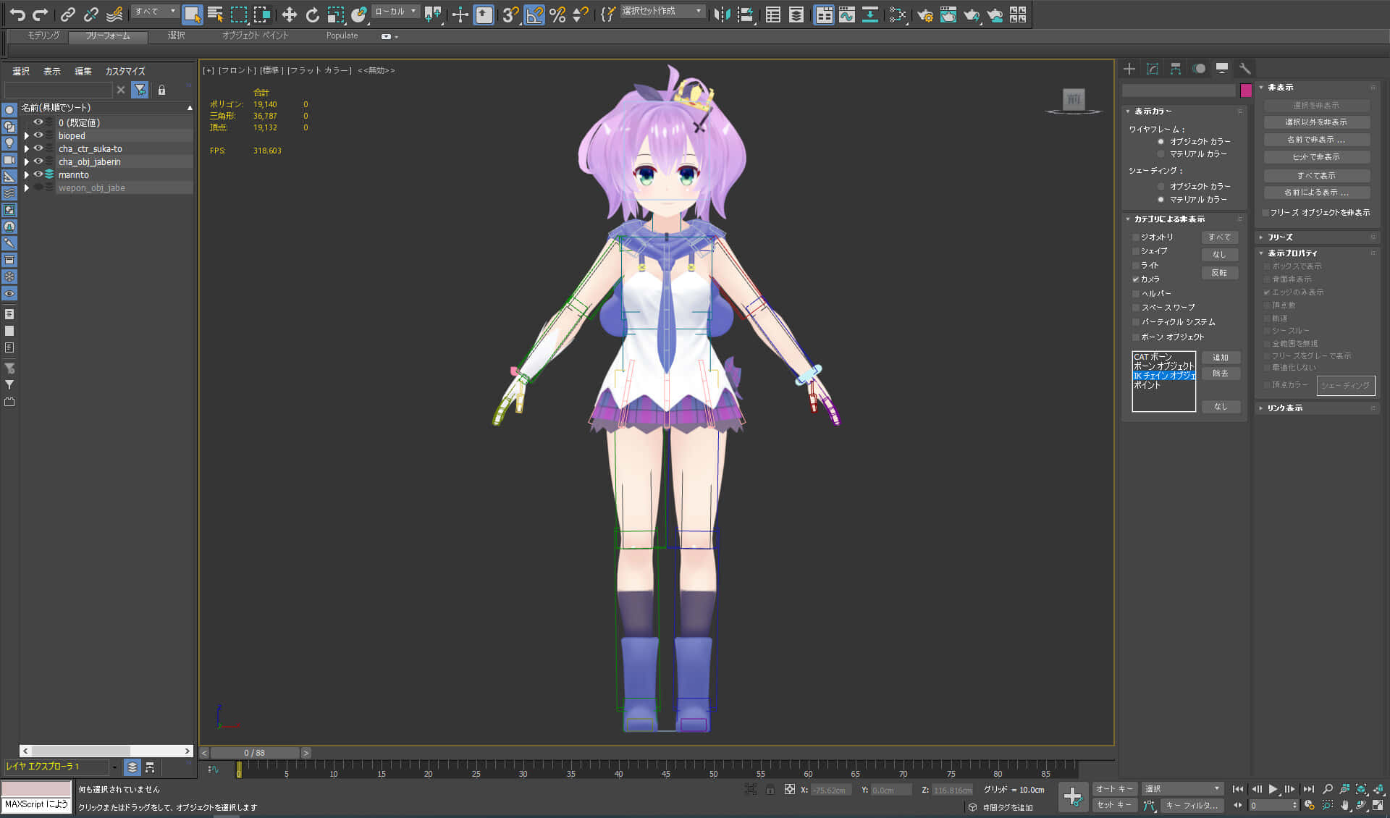Click the Redo arrow icon
The width and height of the screenshot is (1390, 818).
(41, 14)
